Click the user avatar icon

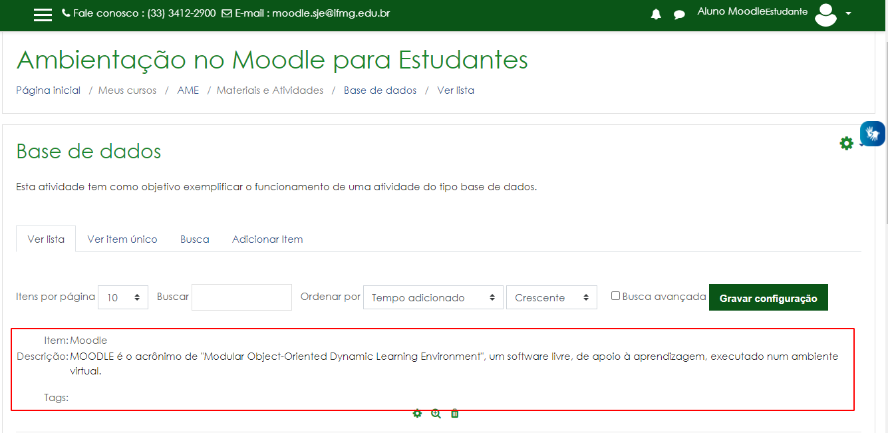coord(825,15)
